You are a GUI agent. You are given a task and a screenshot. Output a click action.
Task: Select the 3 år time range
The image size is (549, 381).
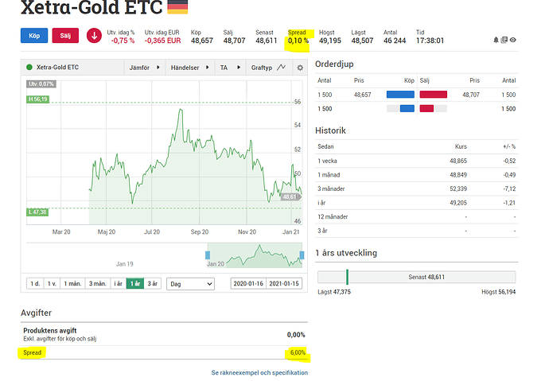tap(153, 283)
